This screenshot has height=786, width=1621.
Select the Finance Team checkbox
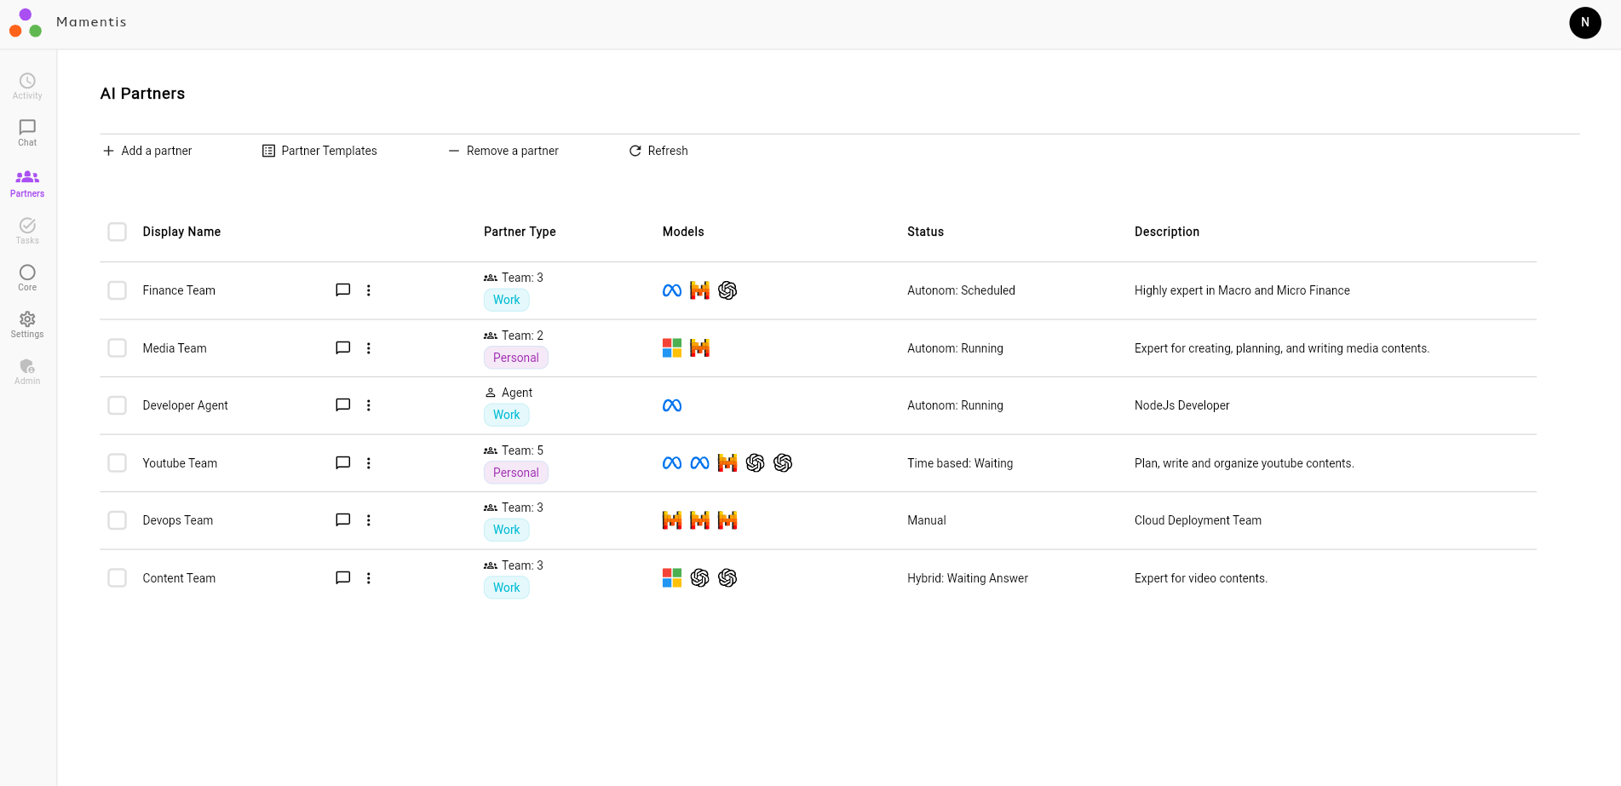[x=118, y=290]
